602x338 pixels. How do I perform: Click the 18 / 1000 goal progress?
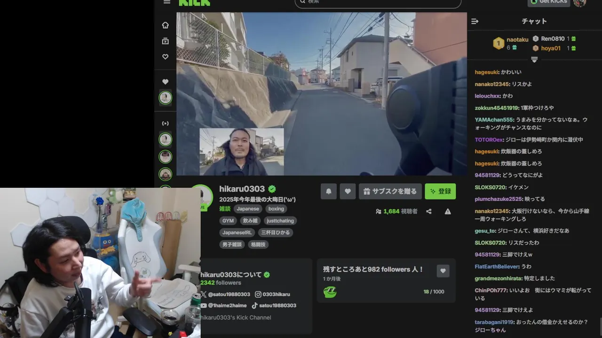click(434, 292)
